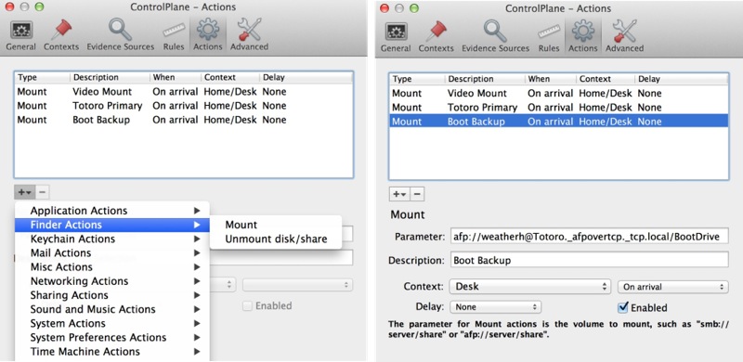Open General icon in left window toolbar
743x362 pixels.
20,35
